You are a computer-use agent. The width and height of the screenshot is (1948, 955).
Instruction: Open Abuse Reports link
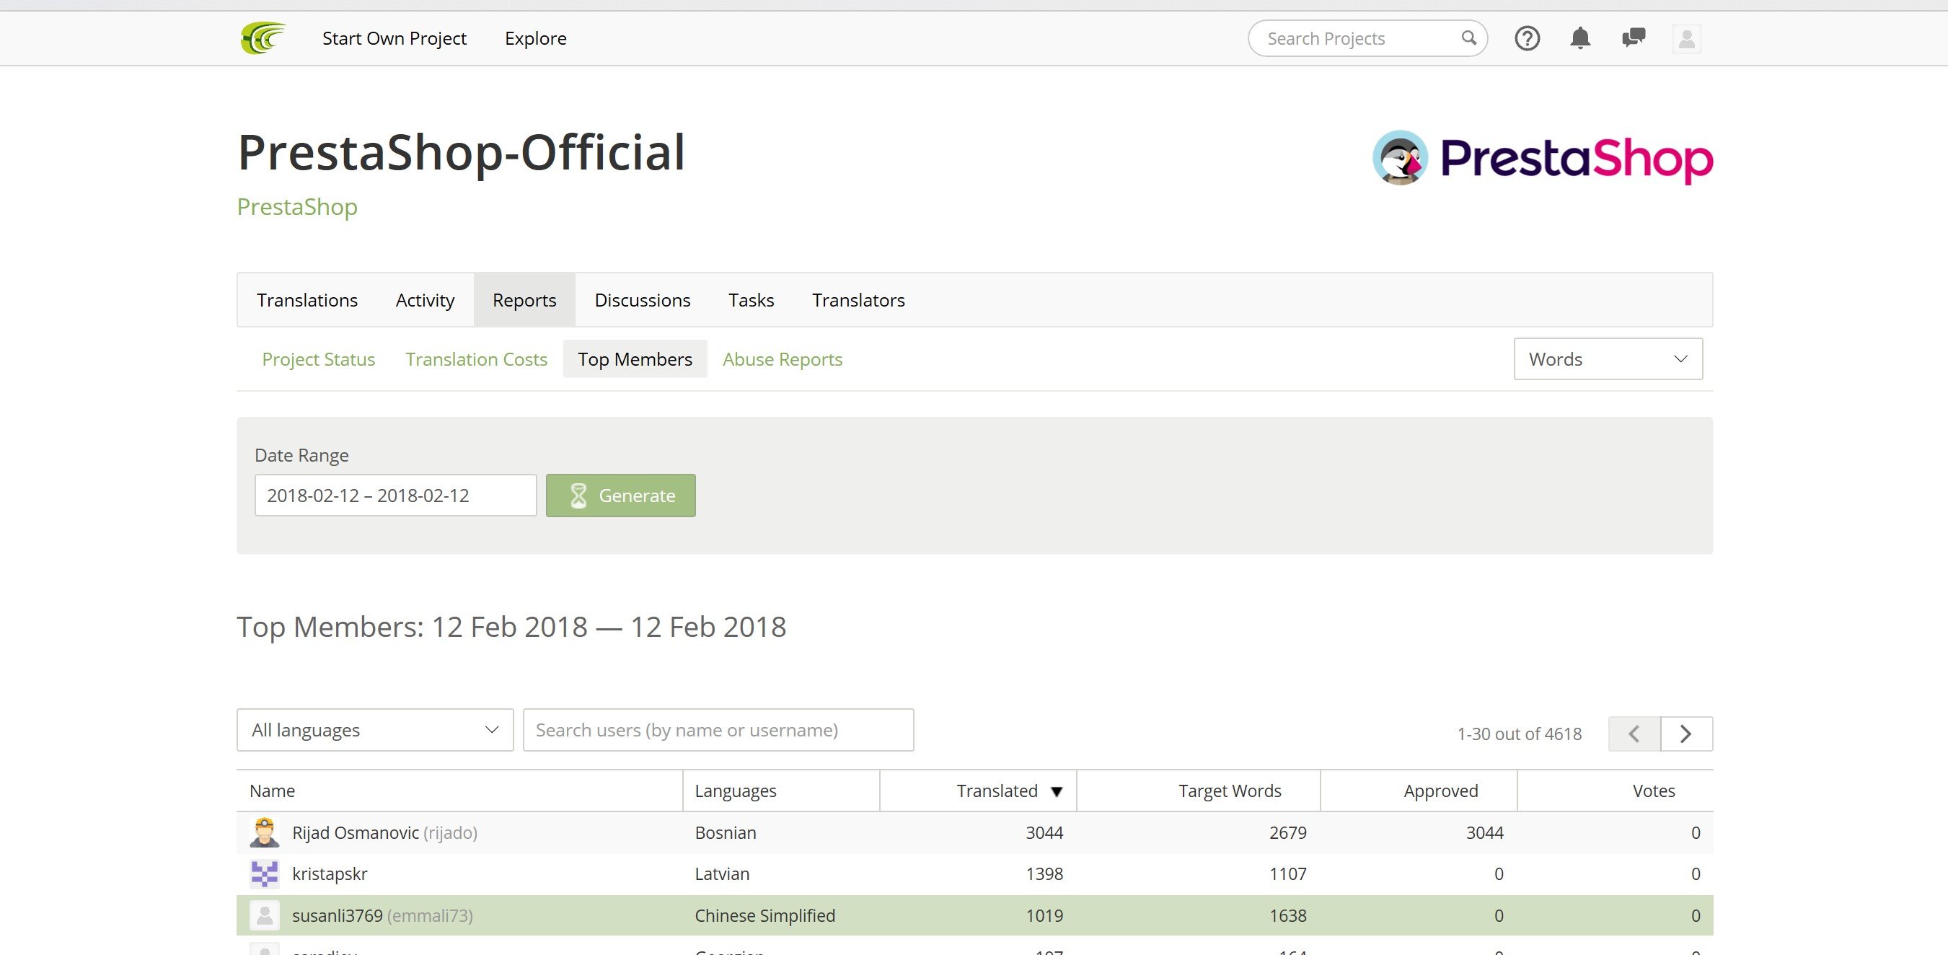[783, 359]
